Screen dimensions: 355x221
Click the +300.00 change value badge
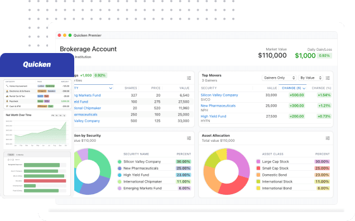pos(296,105)
